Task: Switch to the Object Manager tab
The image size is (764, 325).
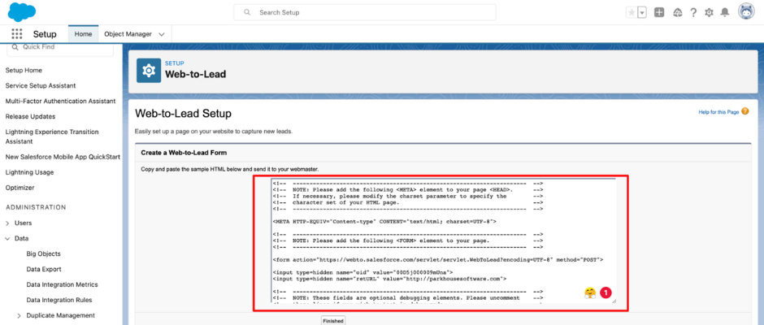Action: [128, 34]
